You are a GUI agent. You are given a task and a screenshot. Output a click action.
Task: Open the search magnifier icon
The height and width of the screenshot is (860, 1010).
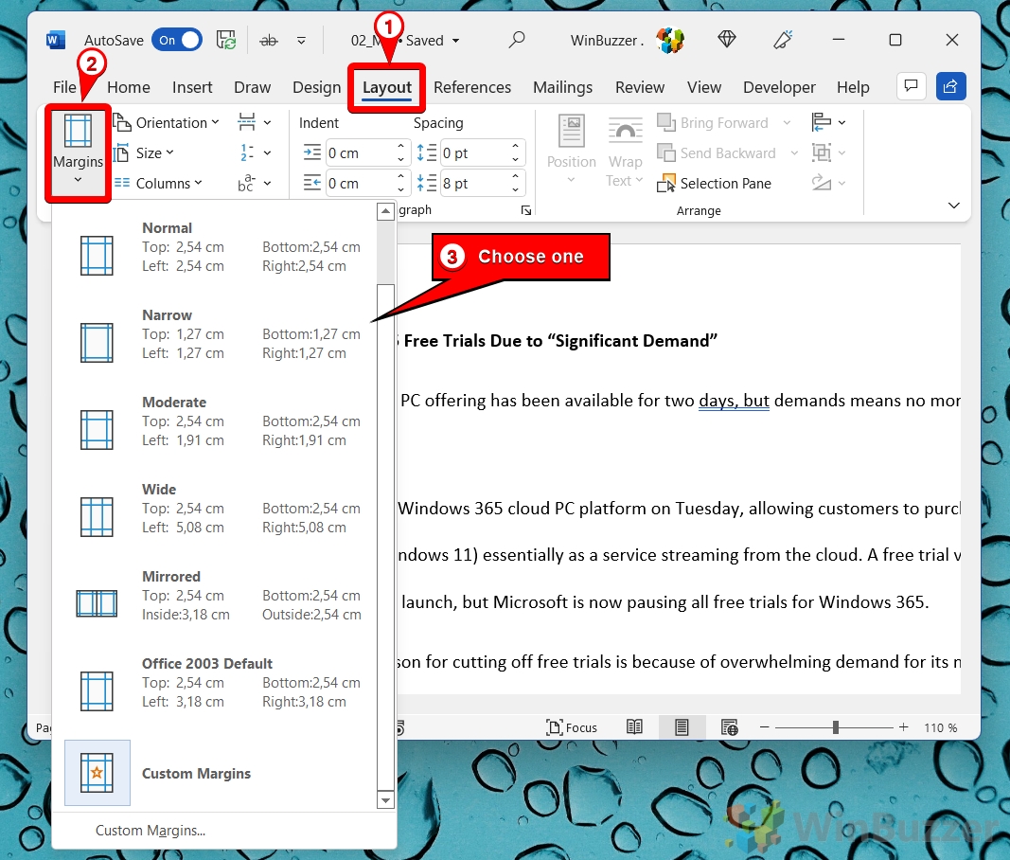pyautogui.click(x=517, y=40)
